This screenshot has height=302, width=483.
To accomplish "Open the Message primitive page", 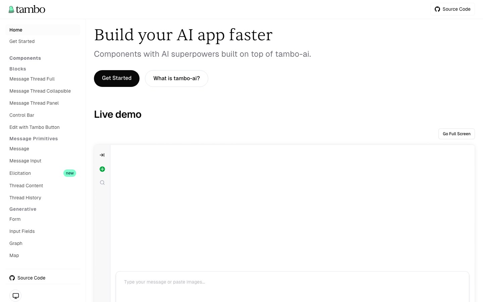I will tap(43, 149).
